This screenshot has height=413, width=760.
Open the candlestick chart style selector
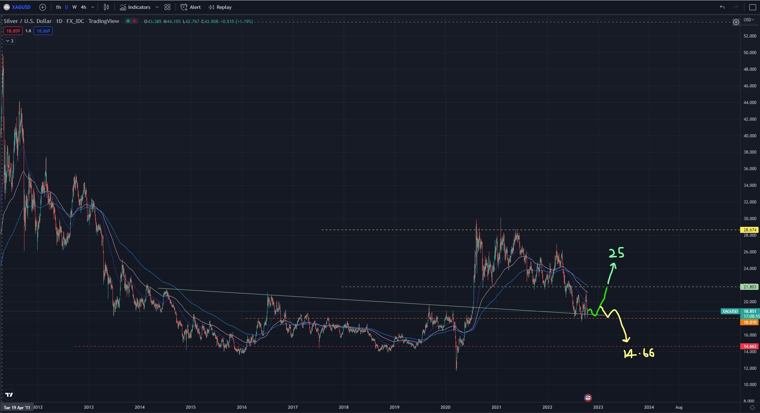pos(106,7)
